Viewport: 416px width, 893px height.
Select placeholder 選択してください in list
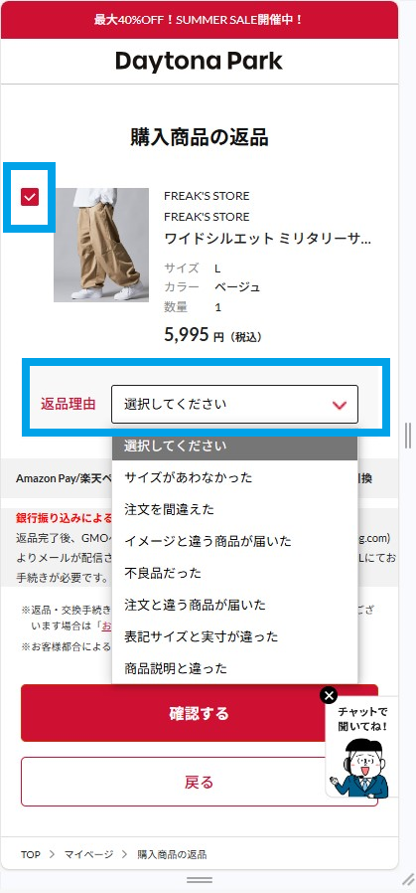point(234,446)
